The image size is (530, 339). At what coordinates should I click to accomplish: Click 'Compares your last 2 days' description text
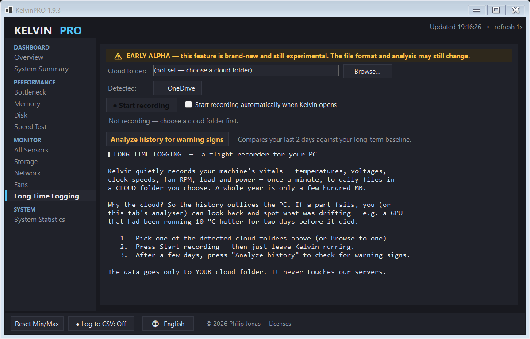(x=324, y=140)
